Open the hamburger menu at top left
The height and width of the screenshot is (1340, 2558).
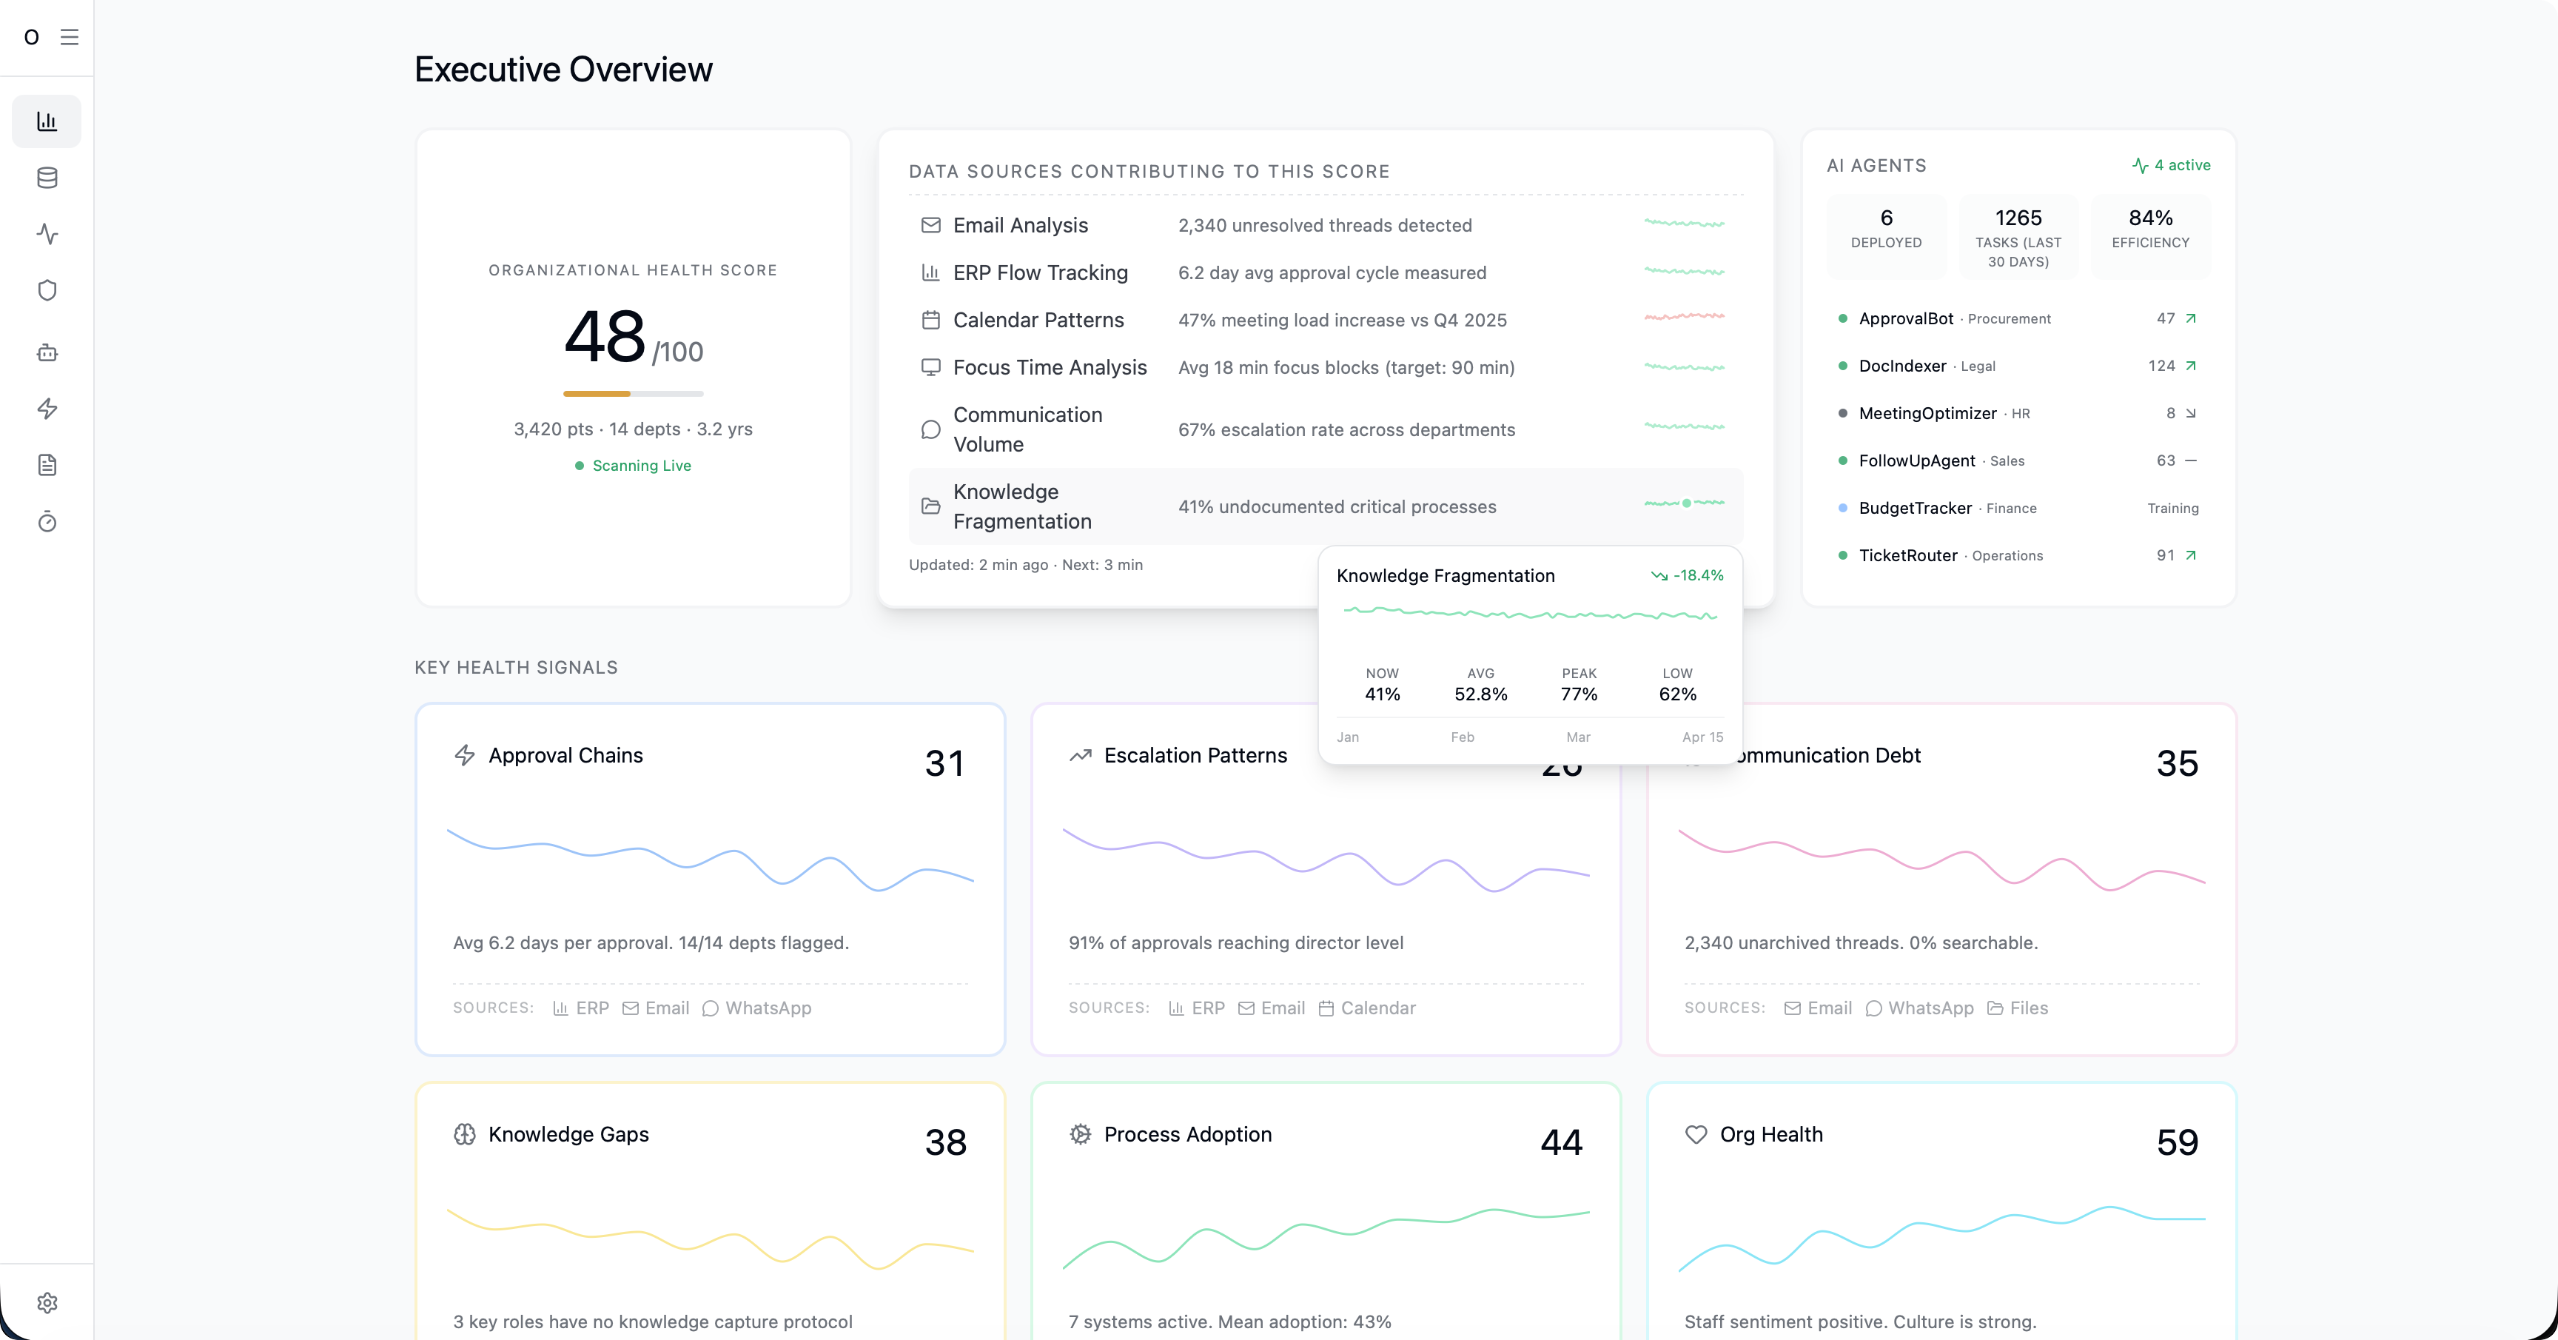70,37
